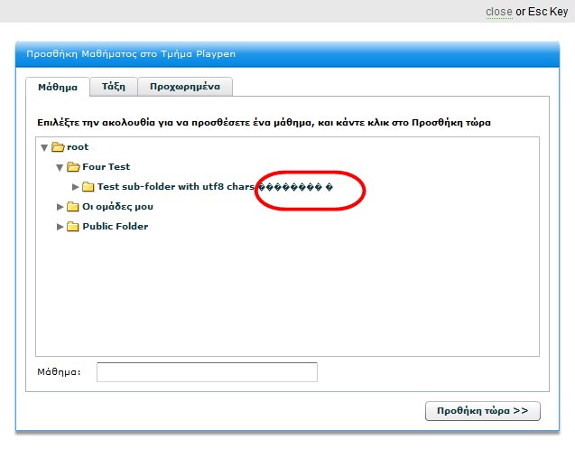Click the Four Test folder icon

click(73, 167)
